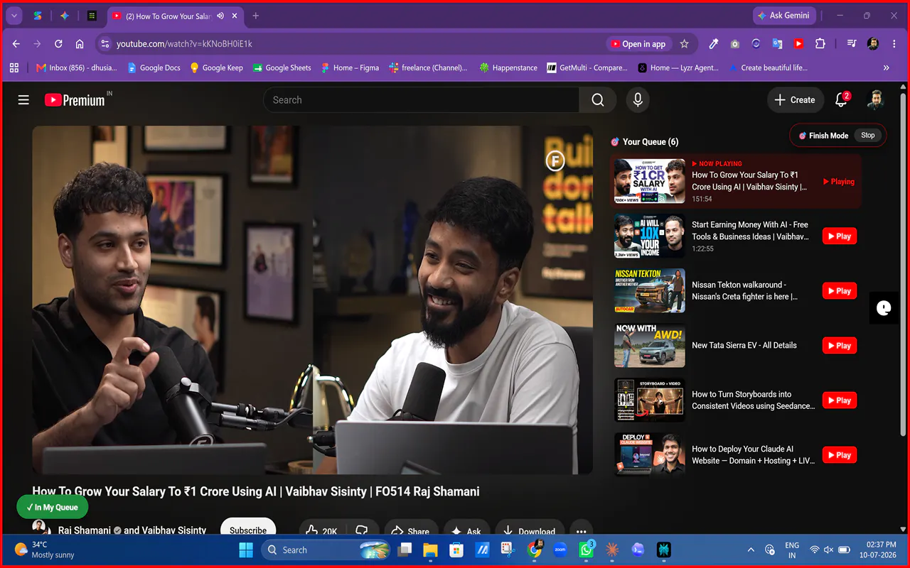910x568 pixels.
Task: Open the tab search dropdown arrow
Action: click(x=14, y=16)
